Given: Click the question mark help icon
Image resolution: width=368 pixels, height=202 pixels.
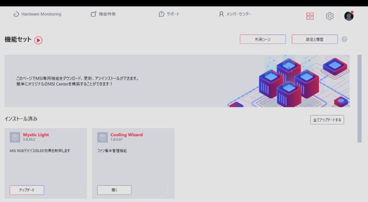Looking at the screenshot, I should (344, 39).
